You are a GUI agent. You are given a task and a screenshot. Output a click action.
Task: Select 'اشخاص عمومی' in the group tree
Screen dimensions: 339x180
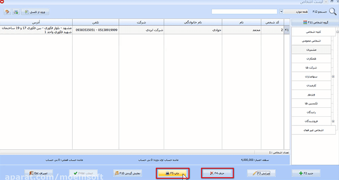pyautogui.click(x=311, y=41)
